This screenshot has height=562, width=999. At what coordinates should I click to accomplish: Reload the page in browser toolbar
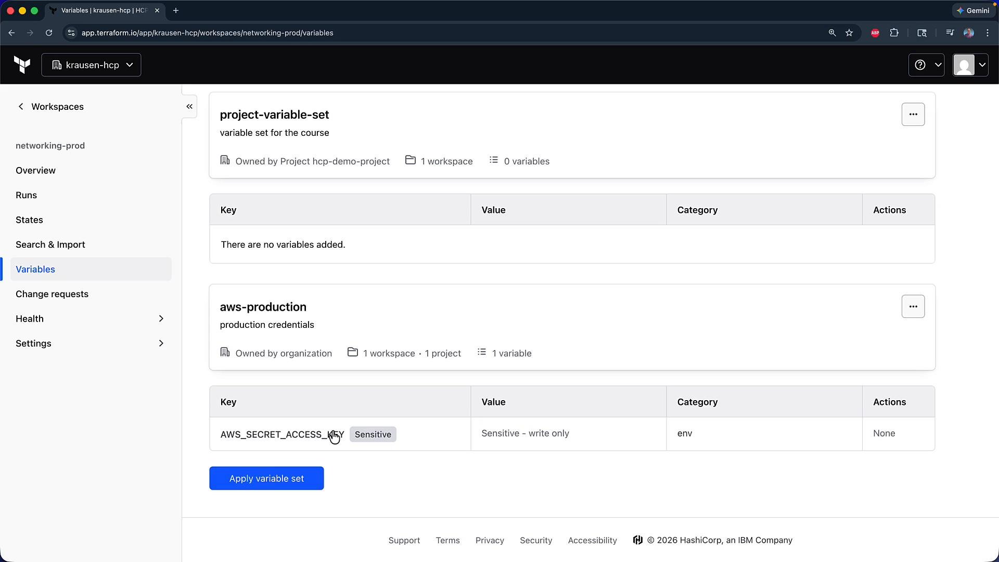click(x=49, y=33)
